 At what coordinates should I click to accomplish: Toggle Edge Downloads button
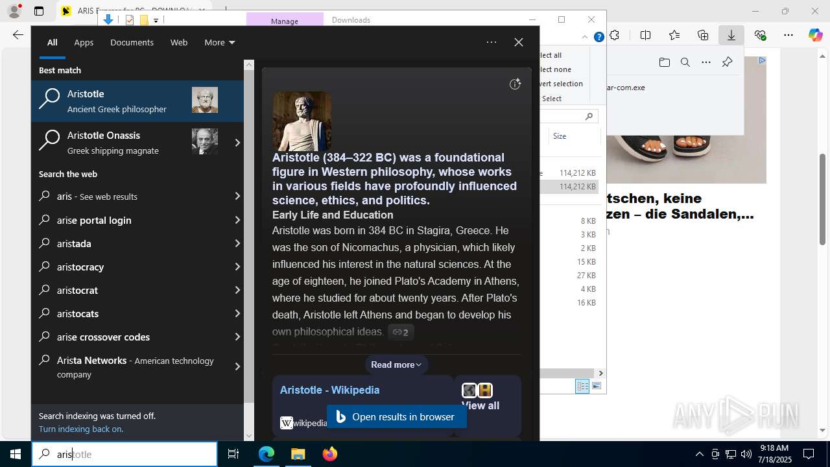click(731, 35)
